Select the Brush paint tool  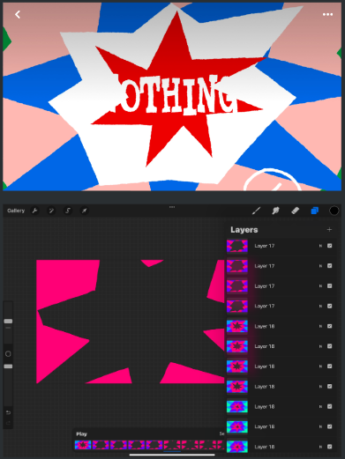pos(256,211)
